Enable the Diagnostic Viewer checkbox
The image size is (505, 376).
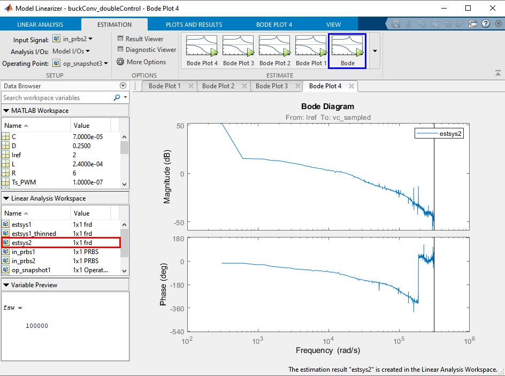point(122,50)
